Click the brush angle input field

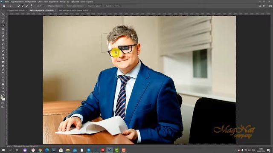click(x=42, y=6)
